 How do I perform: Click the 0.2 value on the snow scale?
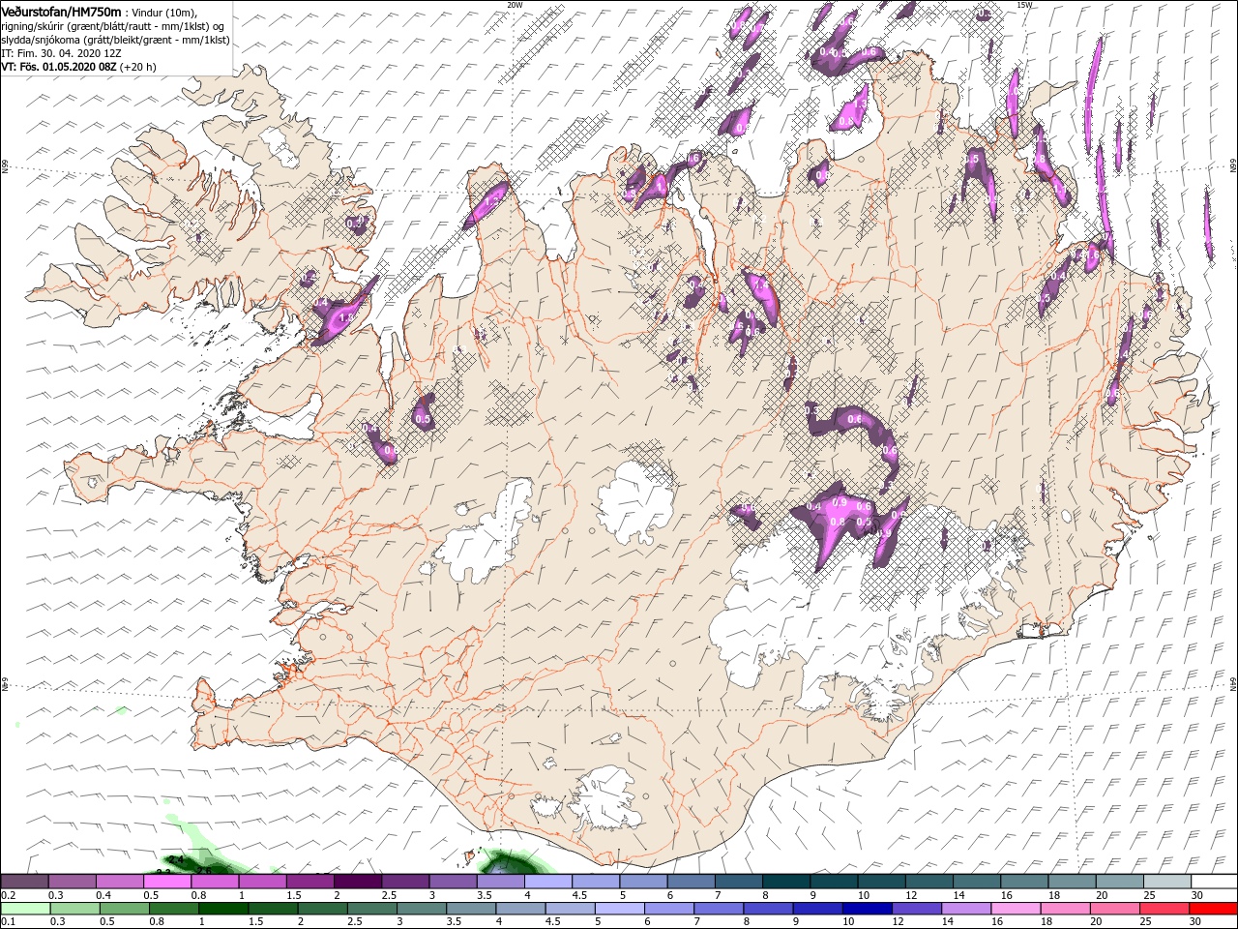[8, 895]
